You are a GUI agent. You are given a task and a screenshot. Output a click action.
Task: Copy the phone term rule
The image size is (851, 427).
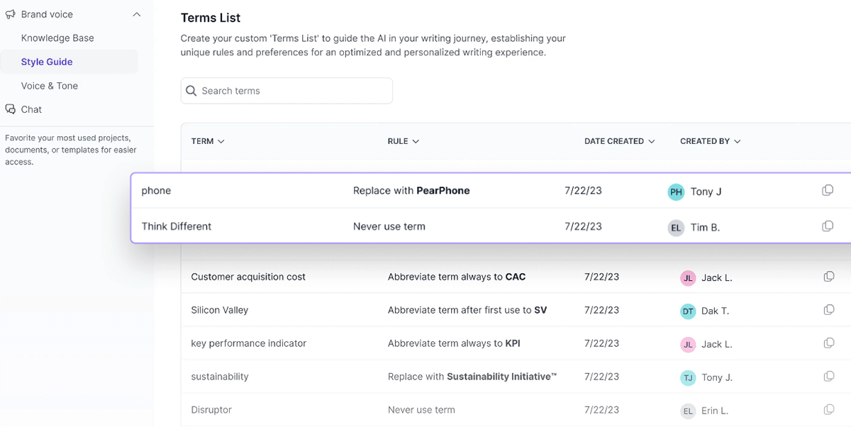828,189
